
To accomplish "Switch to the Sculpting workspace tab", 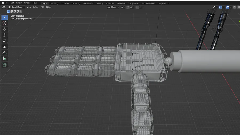I will [65, 3].
